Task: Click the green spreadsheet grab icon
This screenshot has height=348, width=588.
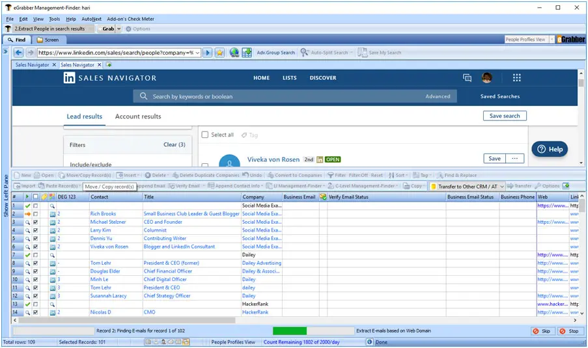Action: tap(247, 53)
